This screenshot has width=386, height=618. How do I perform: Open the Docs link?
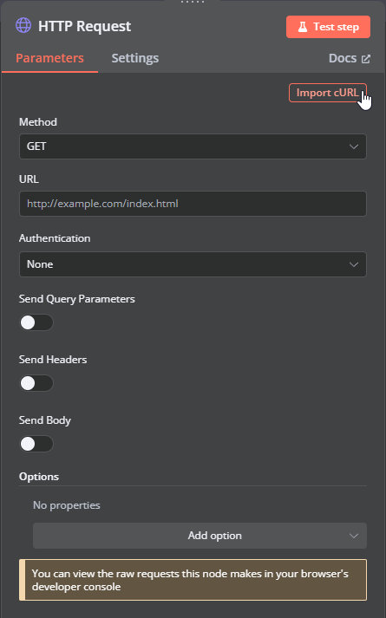click(350, 58)
